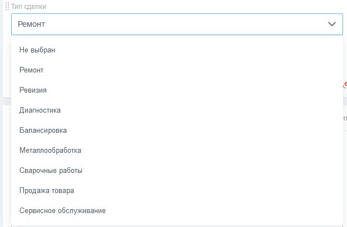The image size is (347, 227).
Task: Click the partially visible red link text
Action: point(345,85)
